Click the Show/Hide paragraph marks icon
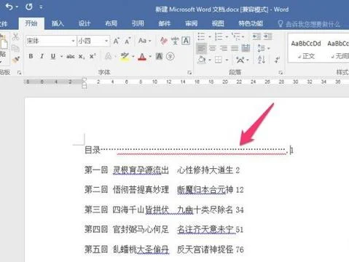The image size is (349, 262). [x=277, y=60]
